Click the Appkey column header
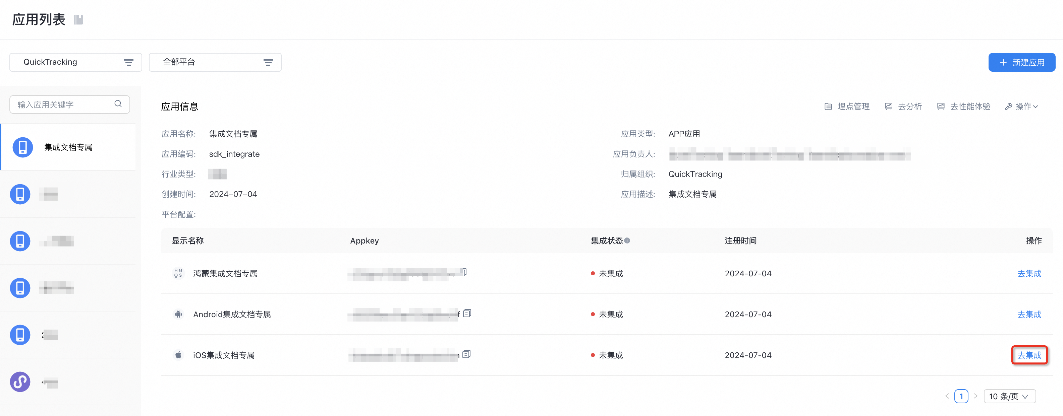 (x=365, y=241)
